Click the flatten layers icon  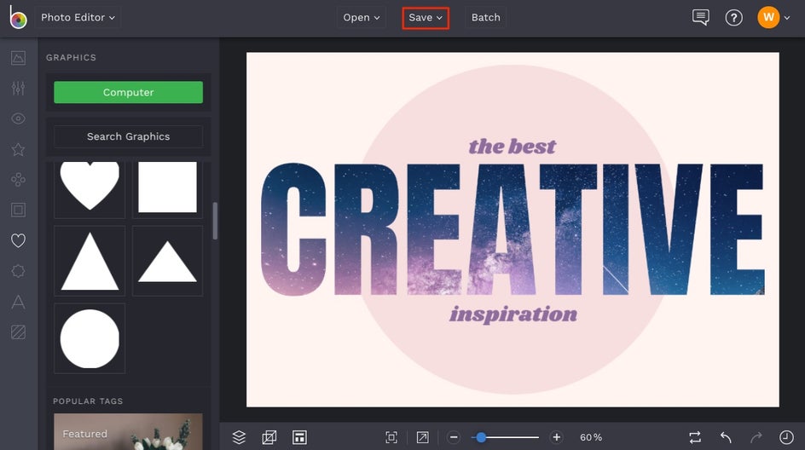click(269, 437)
